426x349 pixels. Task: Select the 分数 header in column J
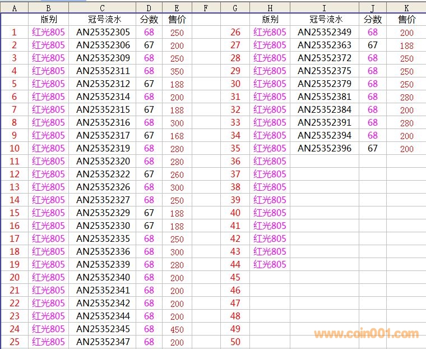(373, 20)
